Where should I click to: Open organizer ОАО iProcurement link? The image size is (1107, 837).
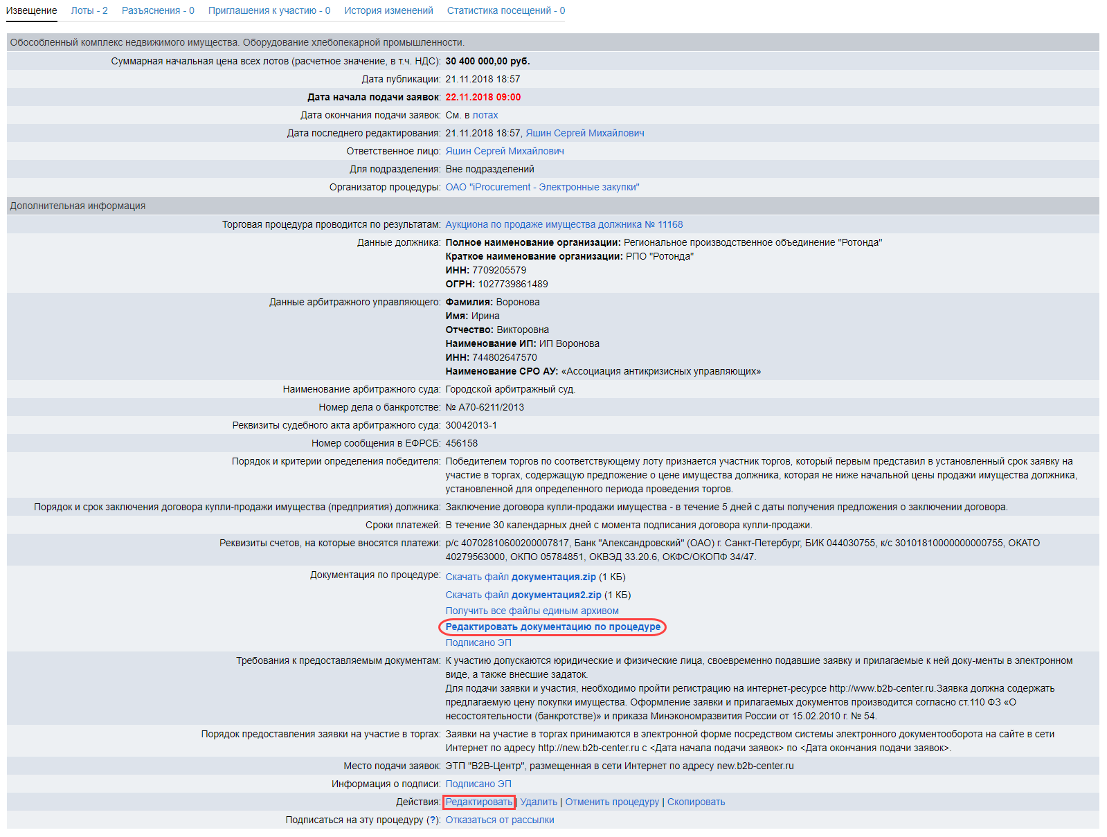point(542,187)
